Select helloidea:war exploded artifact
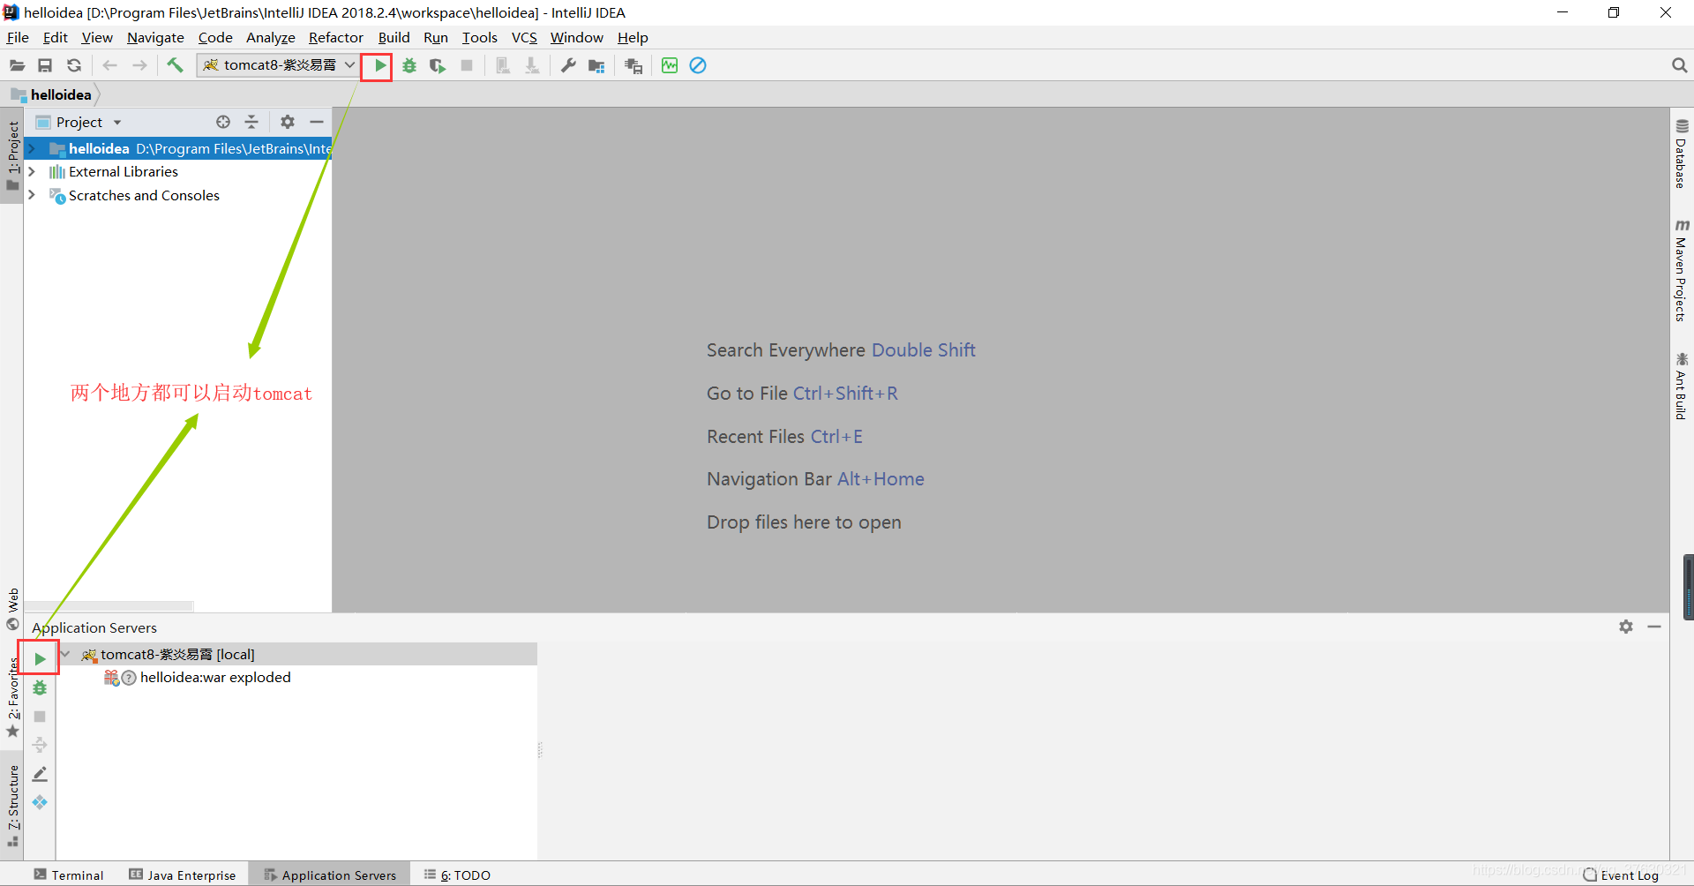 click(x=215, y=678)
